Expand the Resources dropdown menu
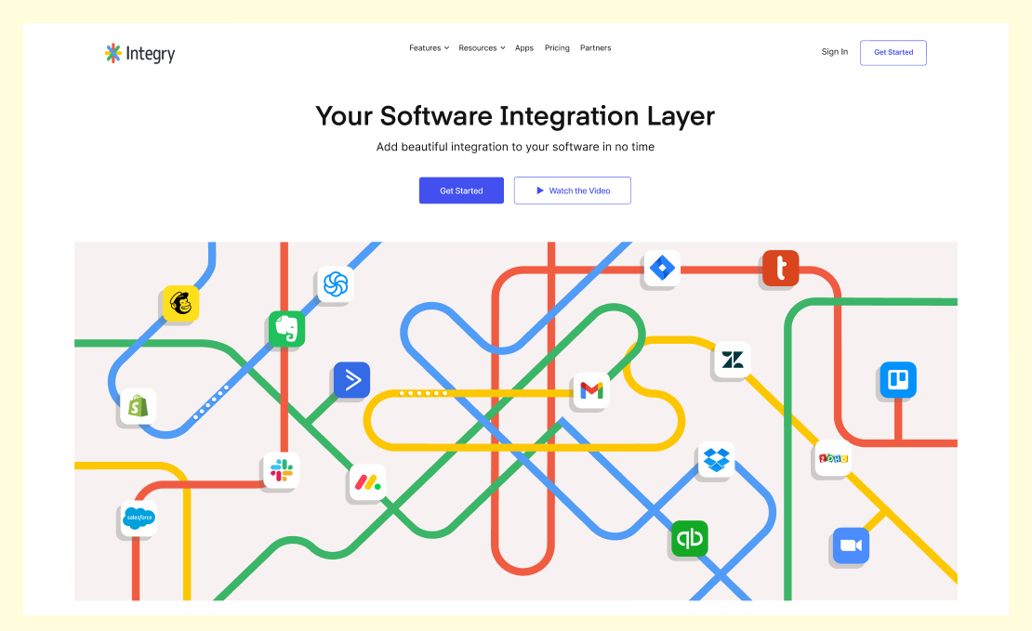Viewport: 1032px width, 631px height. (x=482, y=48)
